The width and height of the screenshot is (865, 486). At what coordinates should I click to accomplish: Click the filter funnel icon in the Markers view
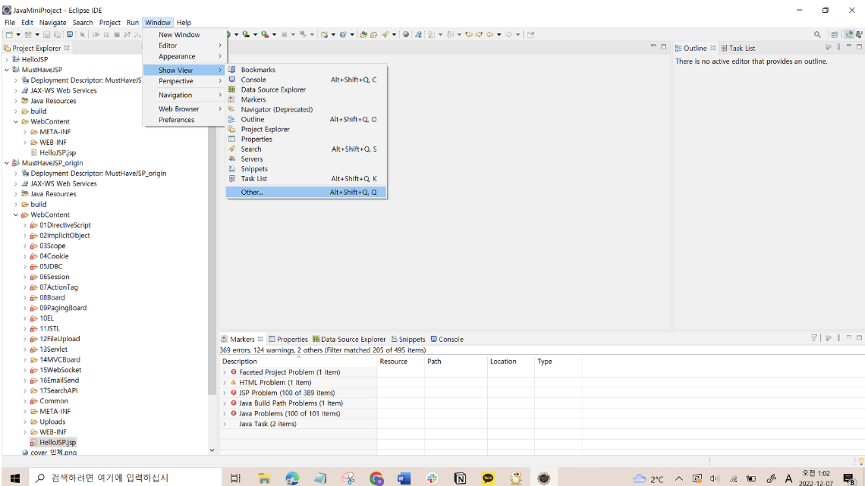(813, 338)
